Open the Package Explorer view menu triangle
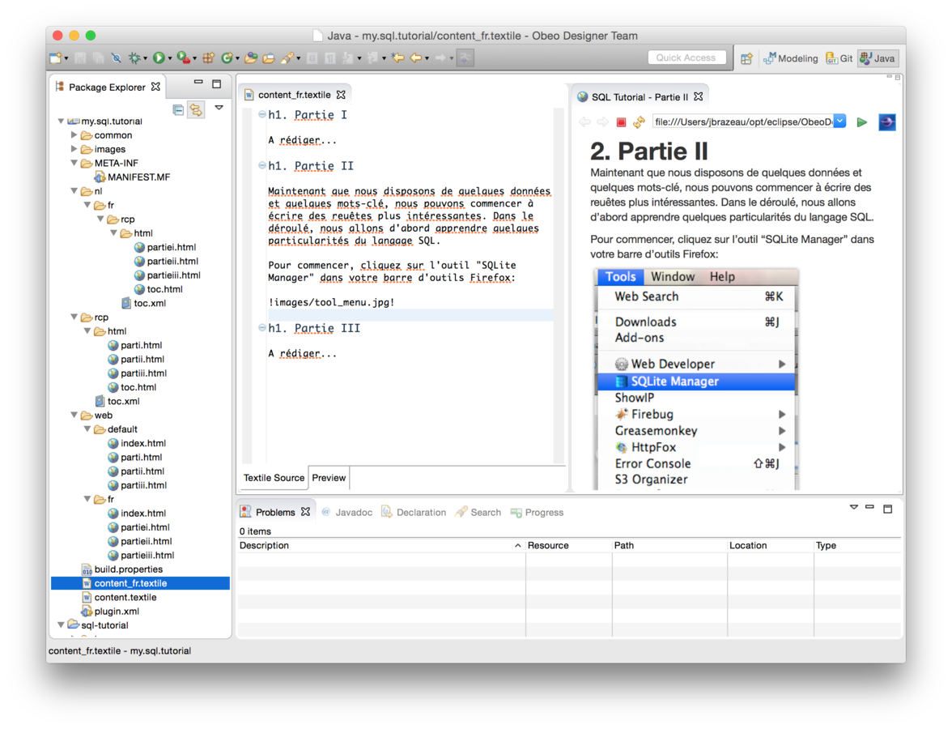This screenshot has width=952, height=729. point(219,109)
